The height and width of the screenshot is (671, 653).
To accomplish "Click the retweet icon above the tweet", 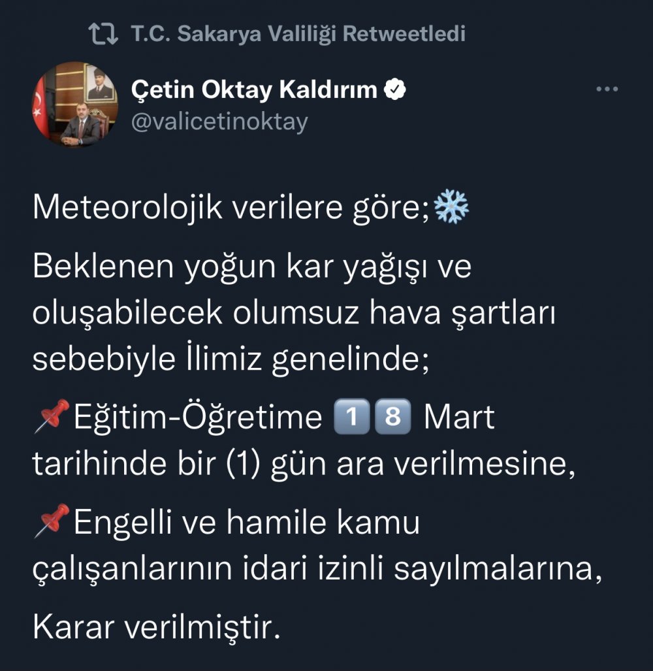I will point(103,34).
